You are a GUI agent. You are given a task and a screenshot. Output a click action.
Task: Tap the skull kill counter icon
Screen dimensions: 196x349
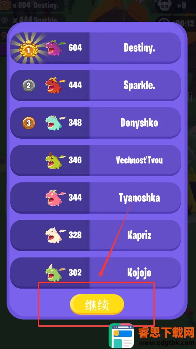tap(164, 5)
